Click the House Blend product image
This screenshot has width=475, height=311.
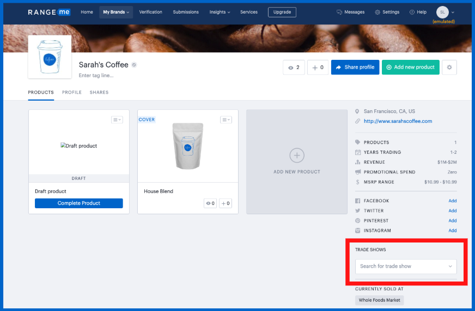tap(188, 146)
